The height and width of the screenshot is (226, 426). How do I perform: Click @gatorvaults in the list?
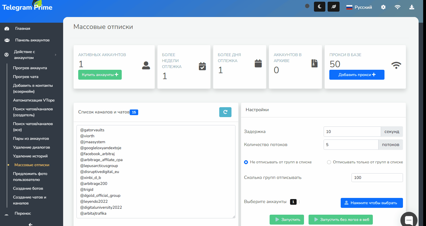point(92,130)
